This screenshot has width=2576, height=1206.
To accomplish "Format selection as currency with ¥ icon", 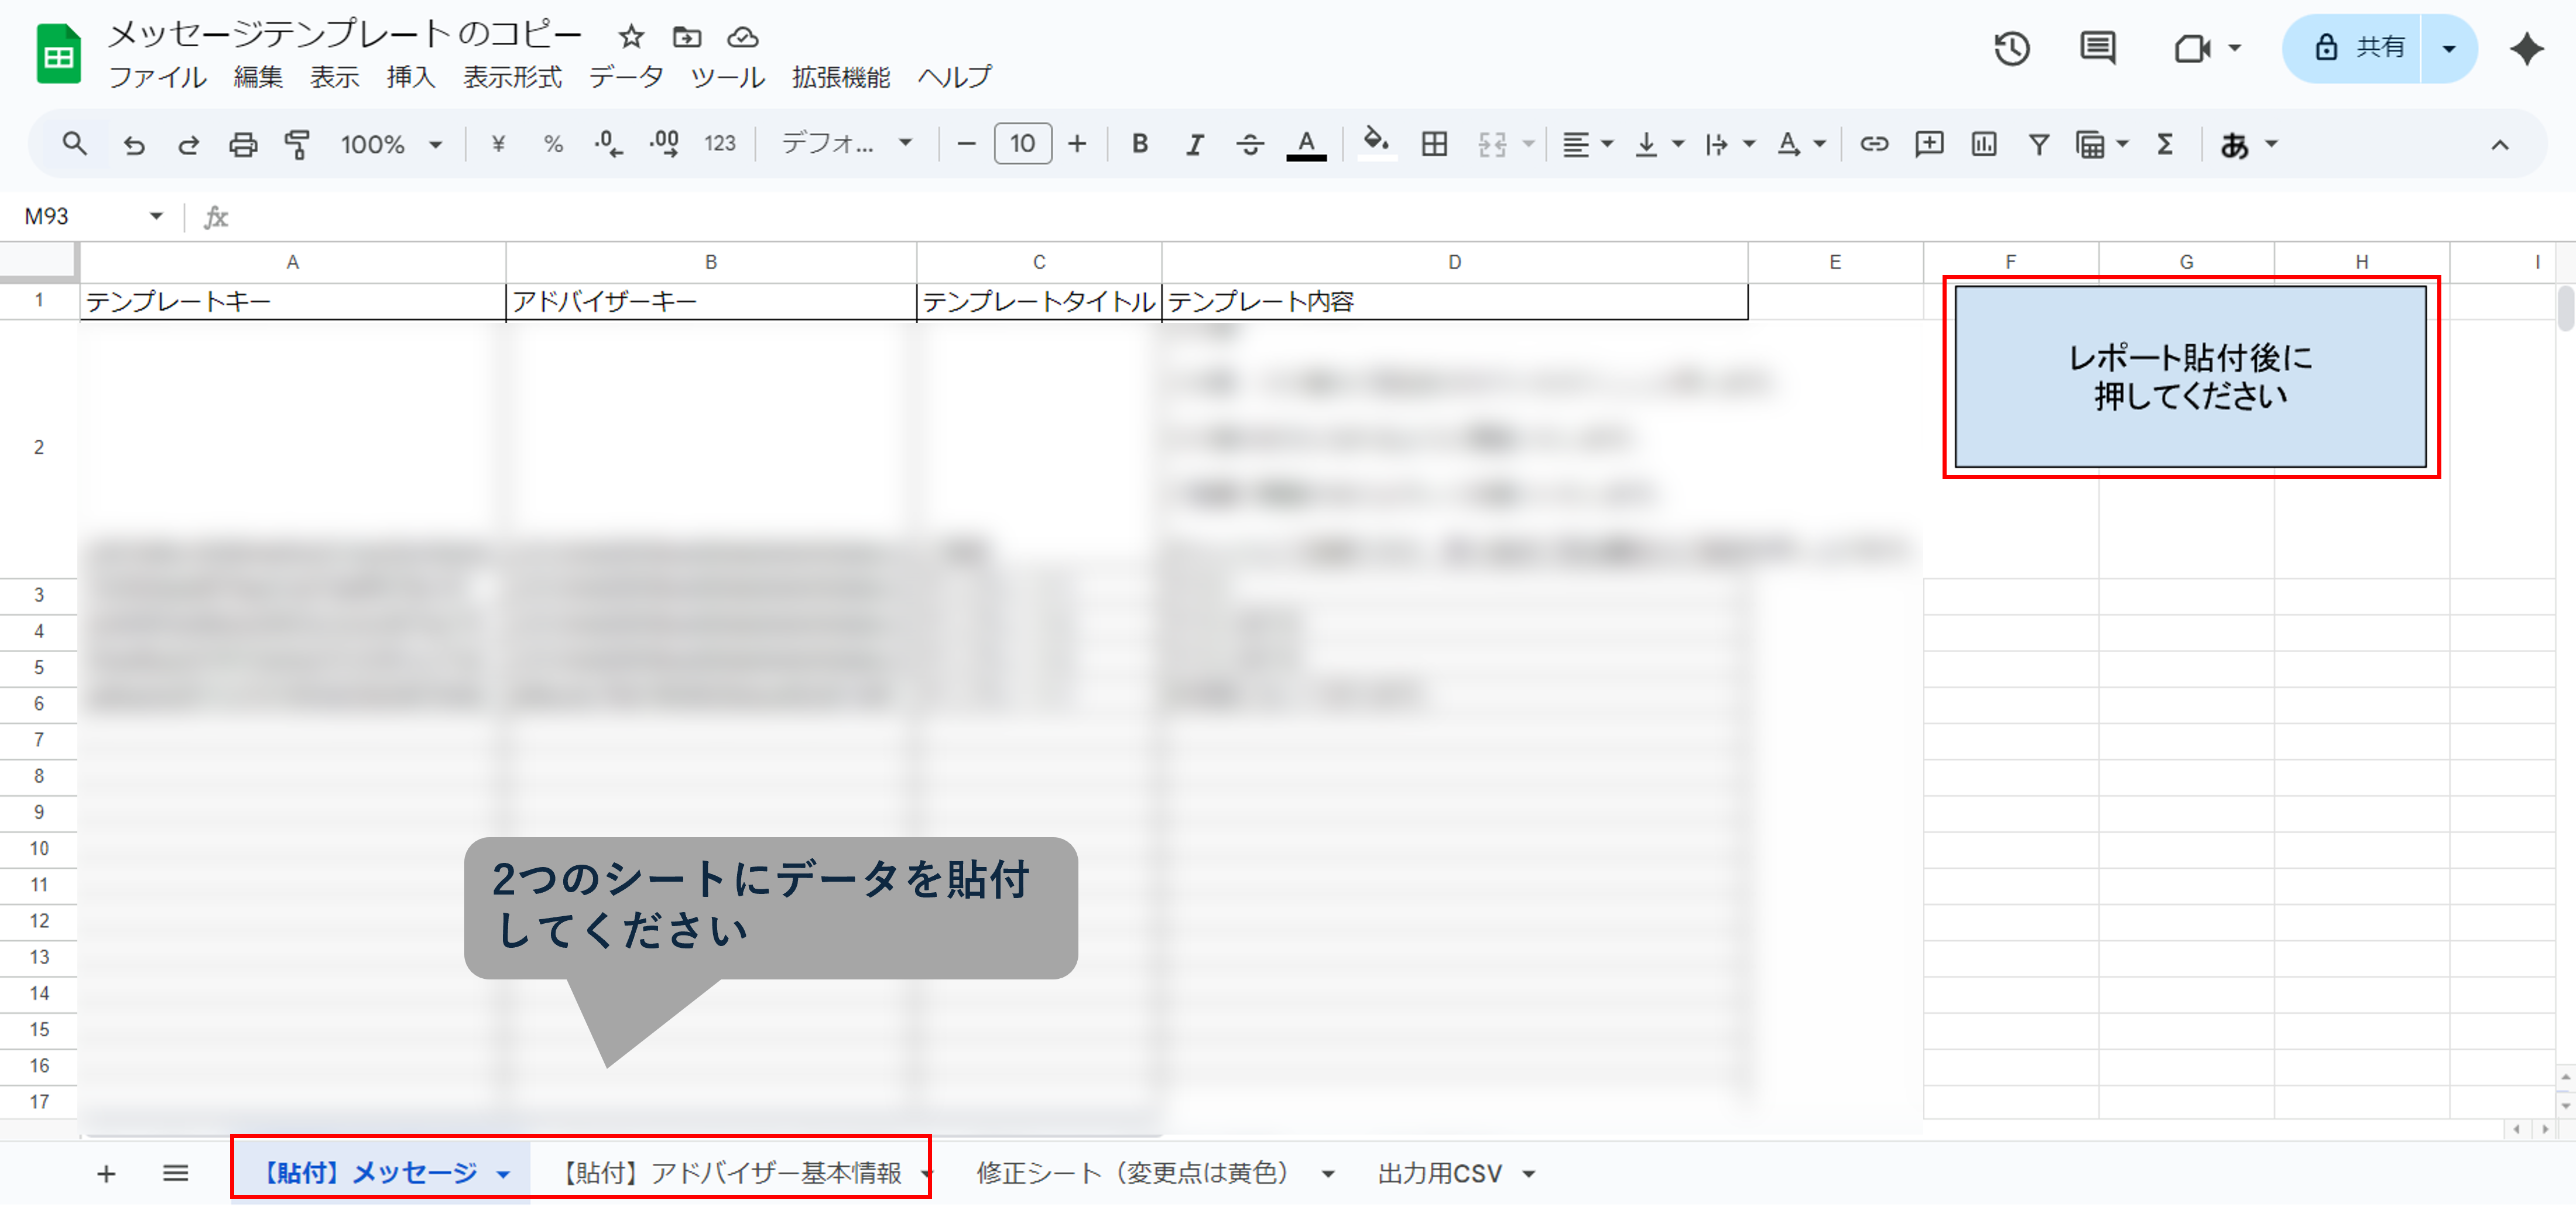I will tap(498, 143).
